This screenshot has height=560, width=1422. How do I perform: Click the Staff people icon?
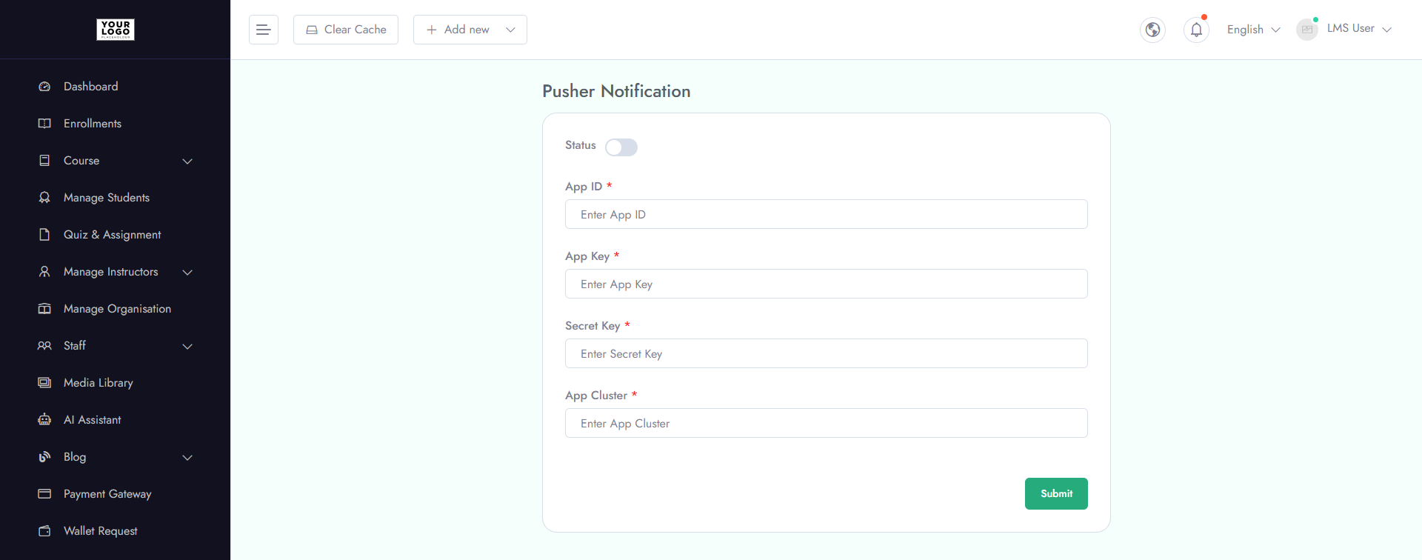coord(44,346)
